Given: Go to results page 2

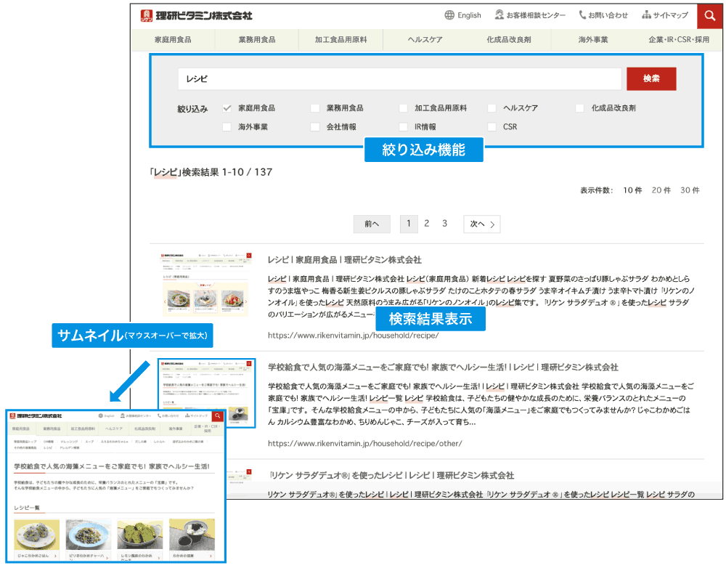Looking at the screenshot, I should pos(427,224).
